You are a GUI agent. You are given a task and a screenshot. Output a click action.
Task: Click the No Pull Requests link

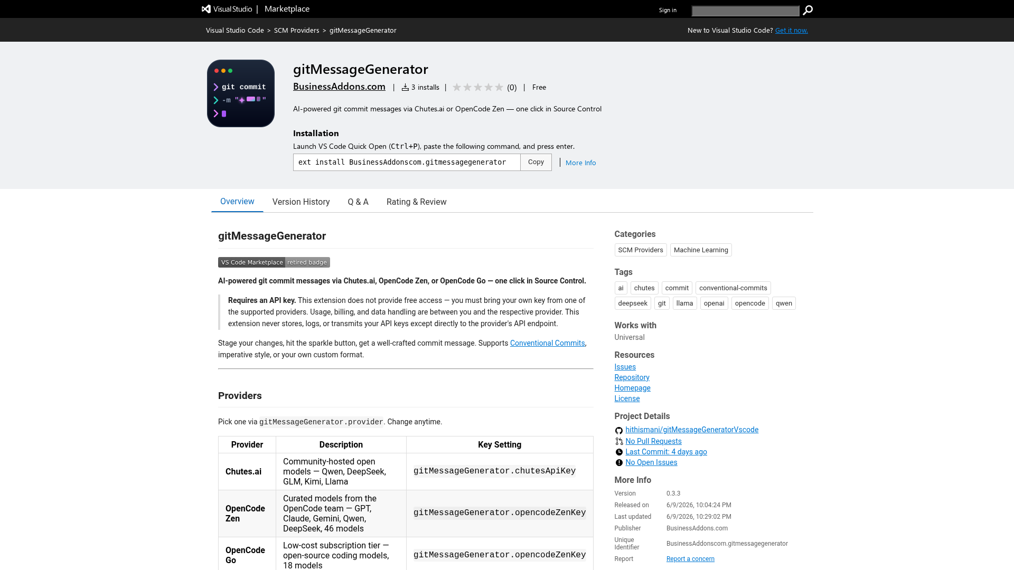(654, 441)
